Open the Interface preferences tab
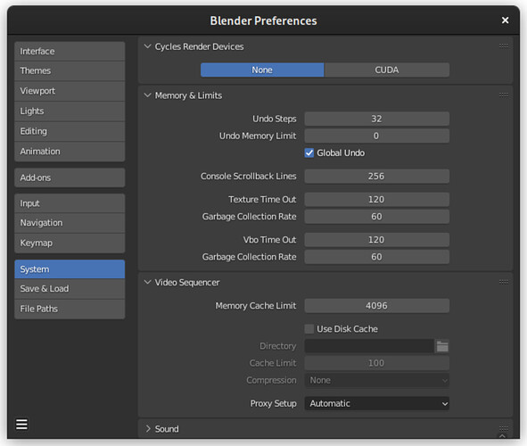This screenshot has height=446, width=527. 70,51
